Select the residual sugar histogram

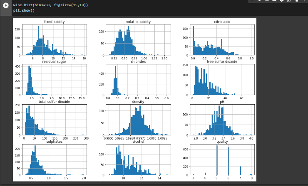(55, 80)
